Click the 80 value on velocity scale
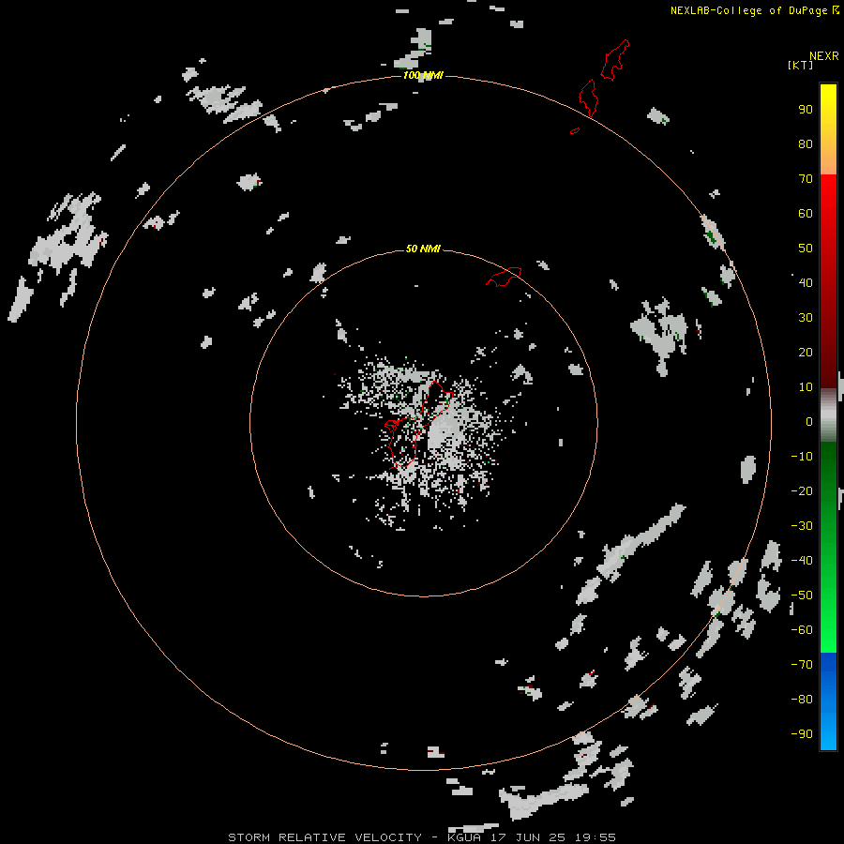Viewport: 844px width, 844px height. [806, 143]
